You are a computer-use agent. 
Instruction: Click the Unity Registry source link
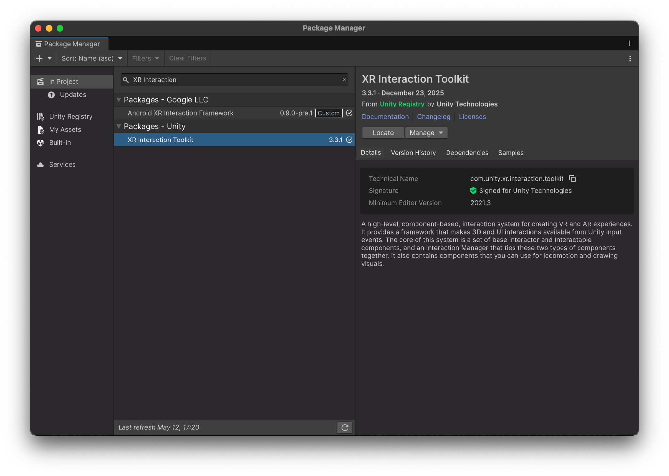[x=402, y=104]
